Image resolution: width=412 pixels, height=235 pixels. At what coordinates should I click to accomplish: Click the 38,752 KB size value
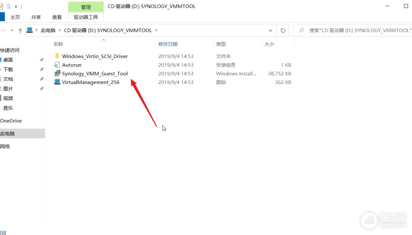280,74
